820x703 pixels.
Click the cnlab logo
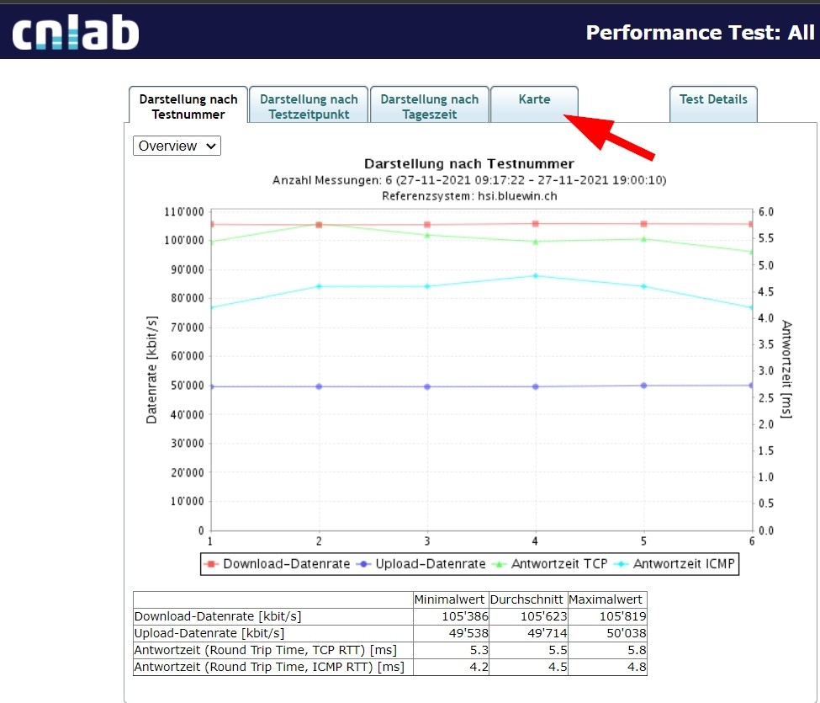click(75, 32)
